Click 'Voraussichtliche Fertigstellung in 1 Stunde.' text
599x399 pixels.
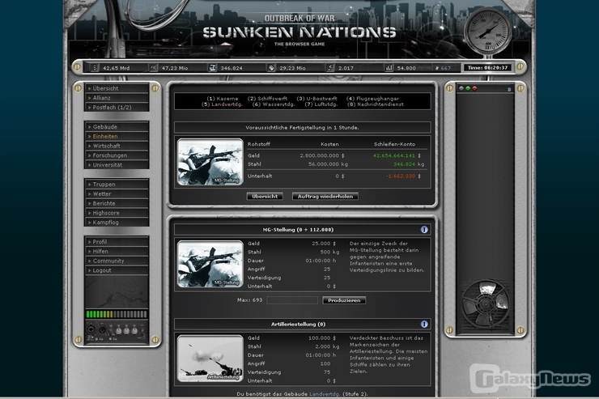[x=302, y=128]
